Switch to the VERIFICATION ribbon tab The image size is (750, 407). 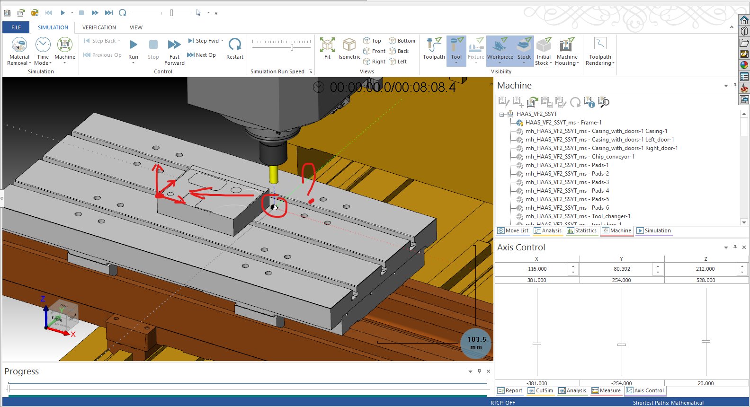click(x=99, y=27)
